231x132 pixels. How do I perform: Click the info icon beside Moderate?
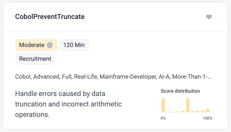tap(50, 45)
